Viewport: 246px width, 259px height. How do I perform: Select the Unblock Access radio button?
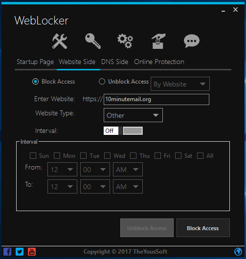[102, 82]
